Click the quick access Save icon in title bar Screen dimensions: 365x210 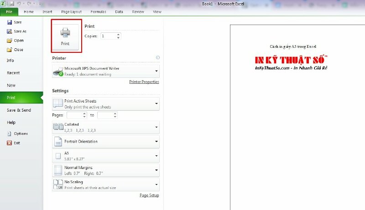[12, 4]
